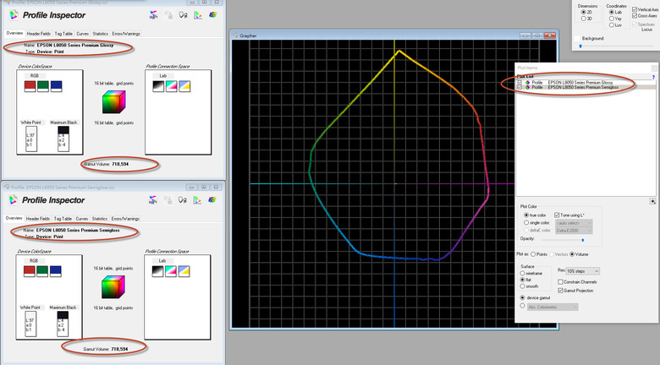
Task: Select the single color plot option
Action: tap(526, 222)
